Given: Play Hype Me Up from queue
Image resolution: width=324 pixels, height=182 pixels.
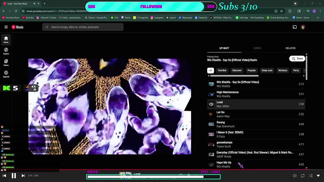Looking at the screenshot, I should [x=256, y=164].
